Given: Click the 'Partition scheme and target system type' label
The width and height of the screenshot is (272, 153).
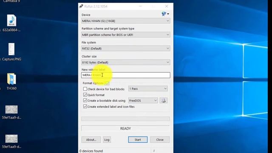Looking at the screenshot, I should tap(108, 28).
